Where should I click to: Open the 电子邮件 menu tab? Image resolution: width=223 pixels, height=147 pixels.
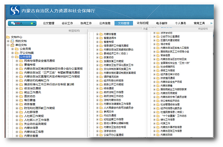[162, 23]
